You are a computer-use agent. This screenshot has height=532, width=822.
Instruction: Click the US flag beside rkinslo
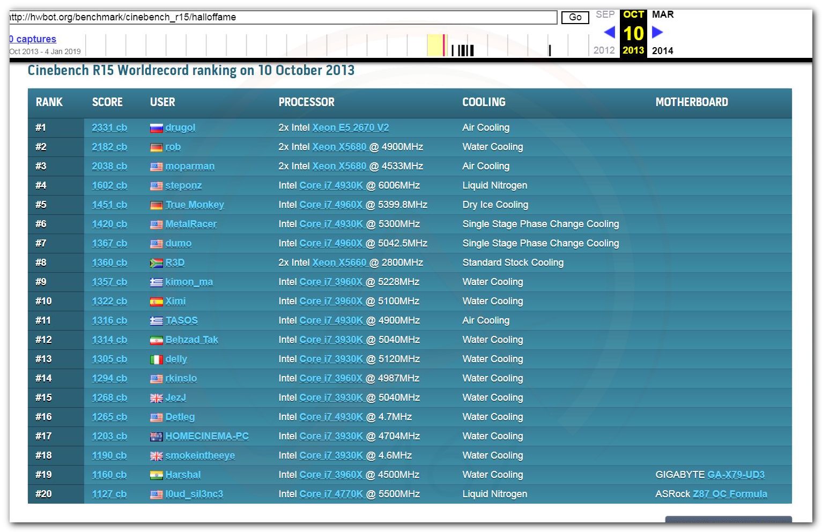pos(156,379)
